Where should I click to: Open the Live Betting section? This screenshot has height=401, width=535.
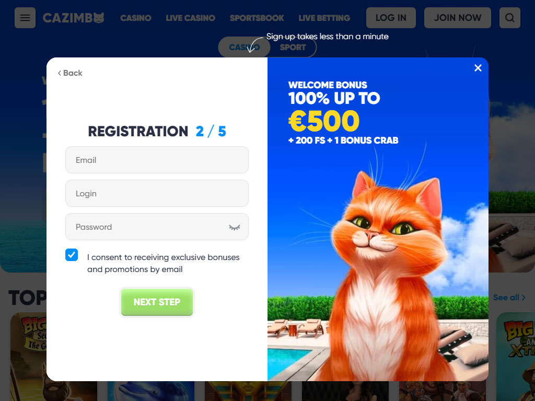tap(324, 18)
